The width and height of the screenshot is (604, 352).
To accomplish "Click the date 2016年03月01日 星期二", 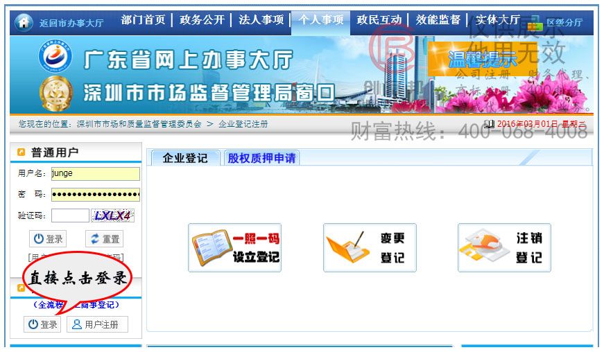I will pyautogui.click(x=541, y=124).
